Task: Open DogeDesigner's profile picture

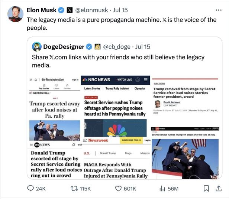Action: (x=37, y=47)
